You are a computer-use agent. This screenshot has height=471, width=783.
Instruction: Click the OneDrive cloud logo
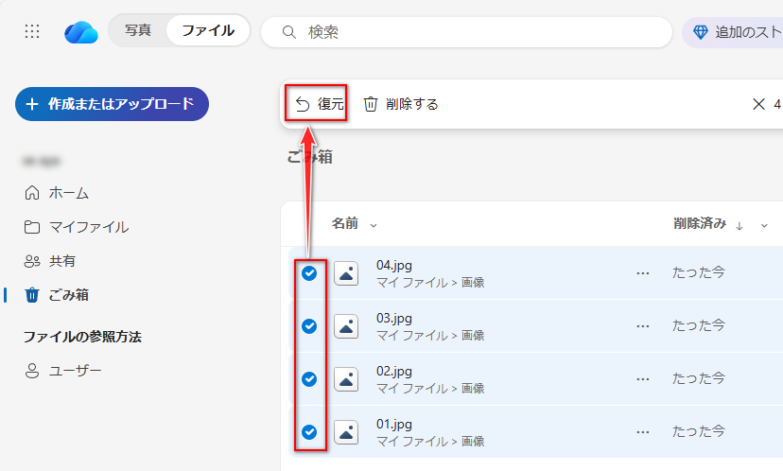coord(81,32)
